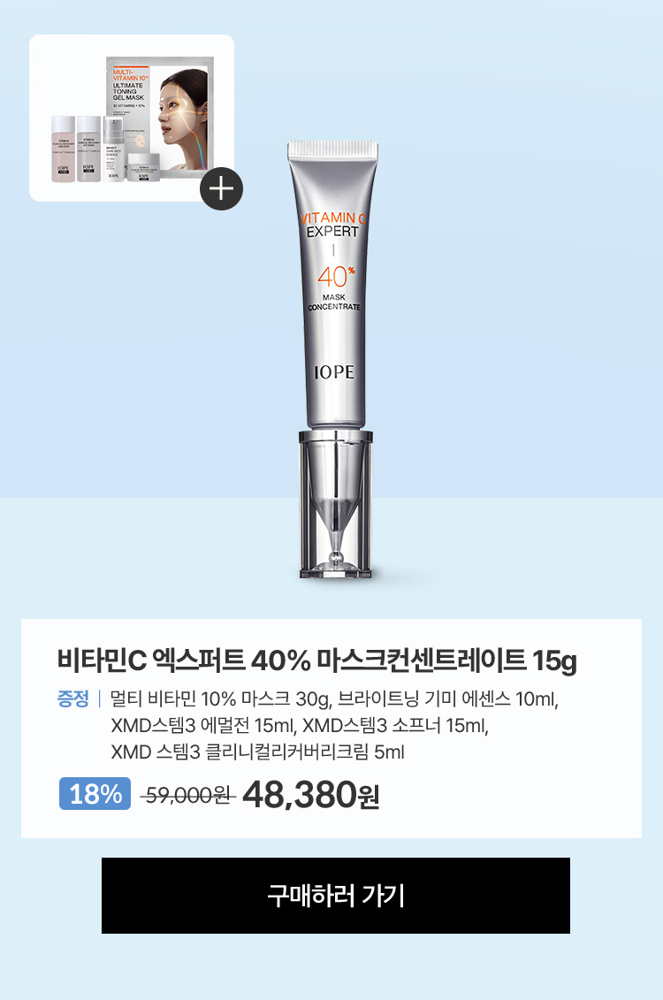The image size is (663, 1000).
Task: Select the Ultimate Toning Gel Mask pack image
Action: pyautogui.click(x=159, y=116)
